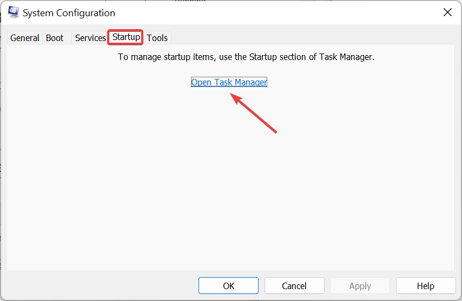This screenshot has height=301, width=462.
Task: Open Task Manager via the link
Action: [x=229, y=82]
